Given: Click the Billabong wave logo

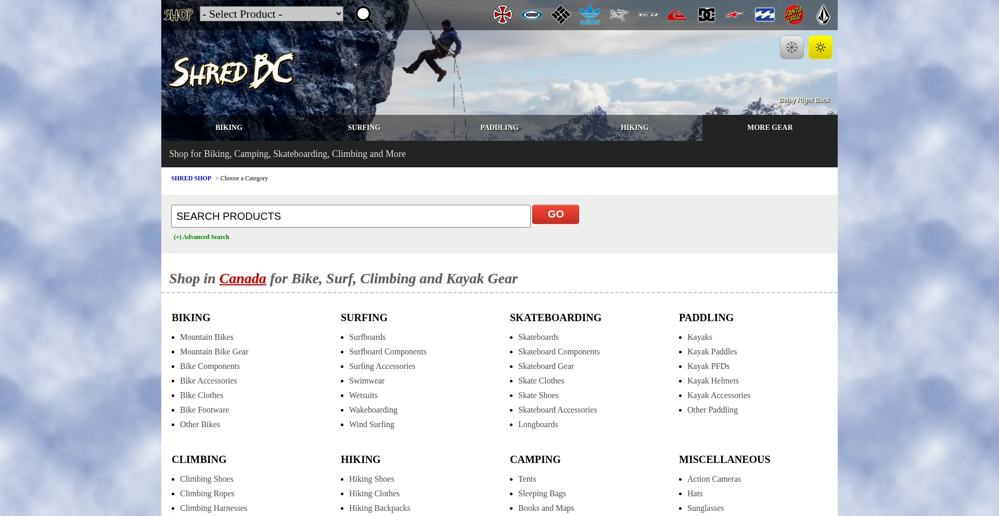Looking at the screenshot, I should pyautogui.click(x=764, y=15).
